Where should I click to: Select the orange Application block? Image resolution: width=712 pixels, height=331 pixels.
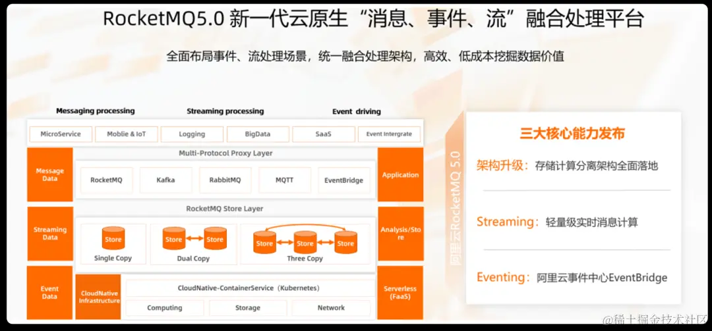[x=401, y=174]
